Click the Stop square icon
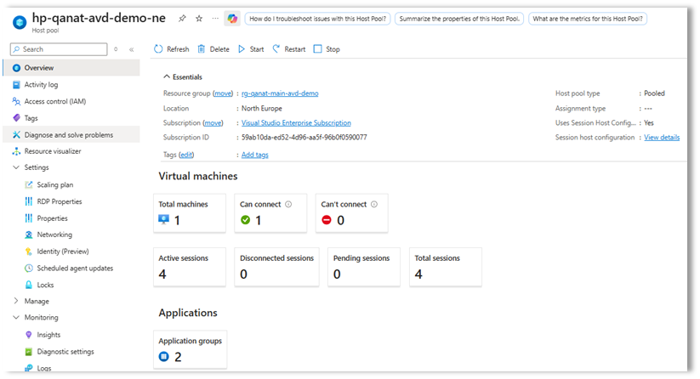 [318, 49]
